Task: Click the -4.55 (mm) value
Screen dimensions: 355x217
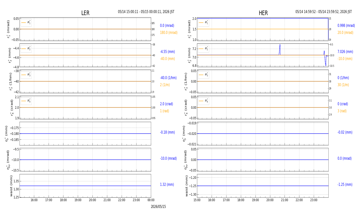Action: coord(167,52)
